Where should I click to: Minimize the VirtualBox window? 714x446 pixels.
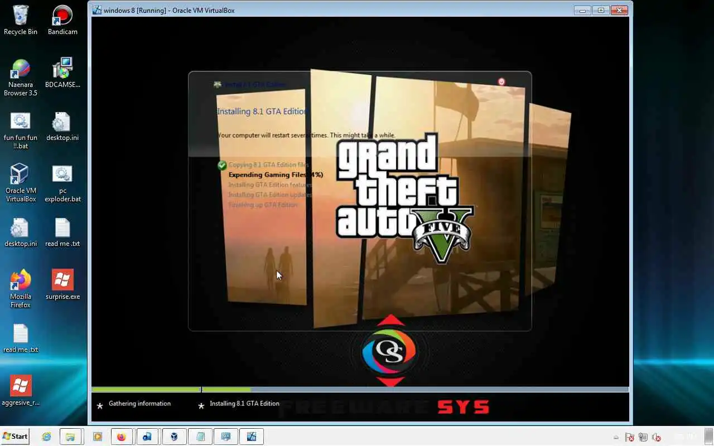pos(582,10)
